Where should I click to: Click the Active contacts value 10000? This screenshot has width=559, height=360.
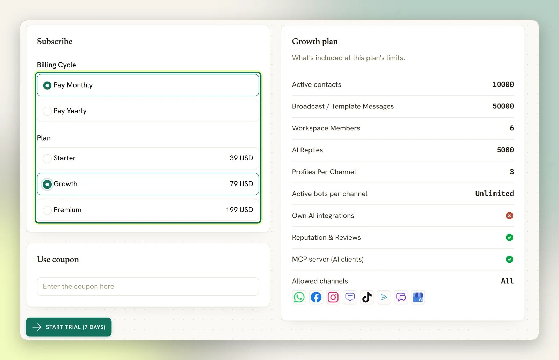[x=503, y=84]
